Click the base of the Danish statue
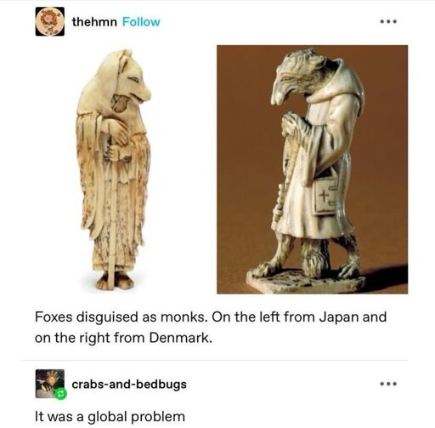435x428 pixels. [305, 281]
